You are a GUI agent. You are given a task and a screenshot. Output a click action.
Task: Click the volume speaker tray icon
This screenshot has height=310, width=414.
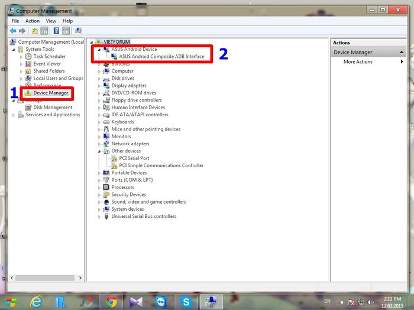coord(371,302)
